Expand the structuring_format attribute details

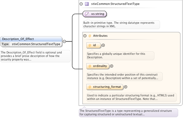click(126, 87)
